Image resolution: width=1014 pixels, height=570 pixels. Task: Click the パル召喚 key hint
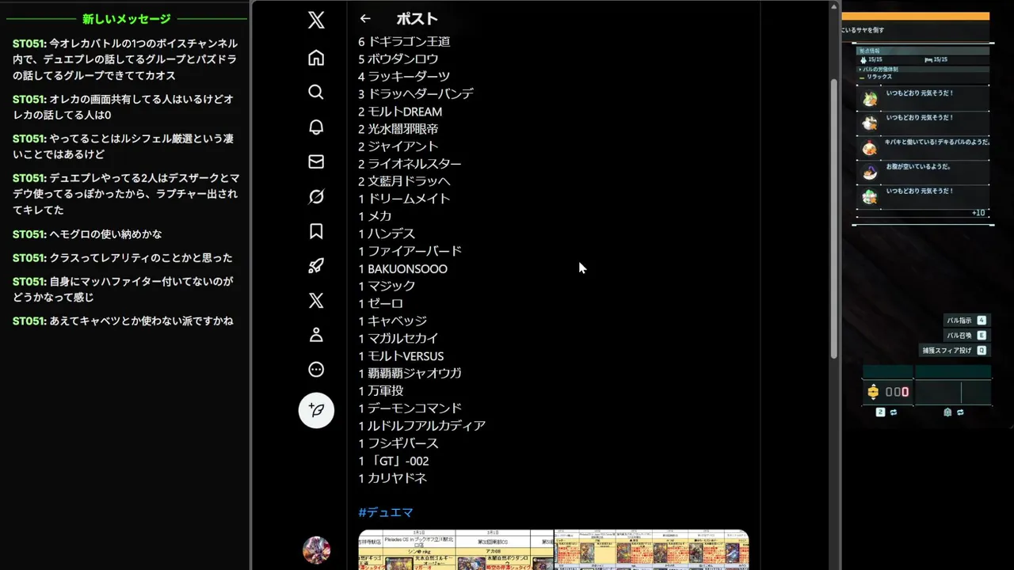click(x=966, y=336)
